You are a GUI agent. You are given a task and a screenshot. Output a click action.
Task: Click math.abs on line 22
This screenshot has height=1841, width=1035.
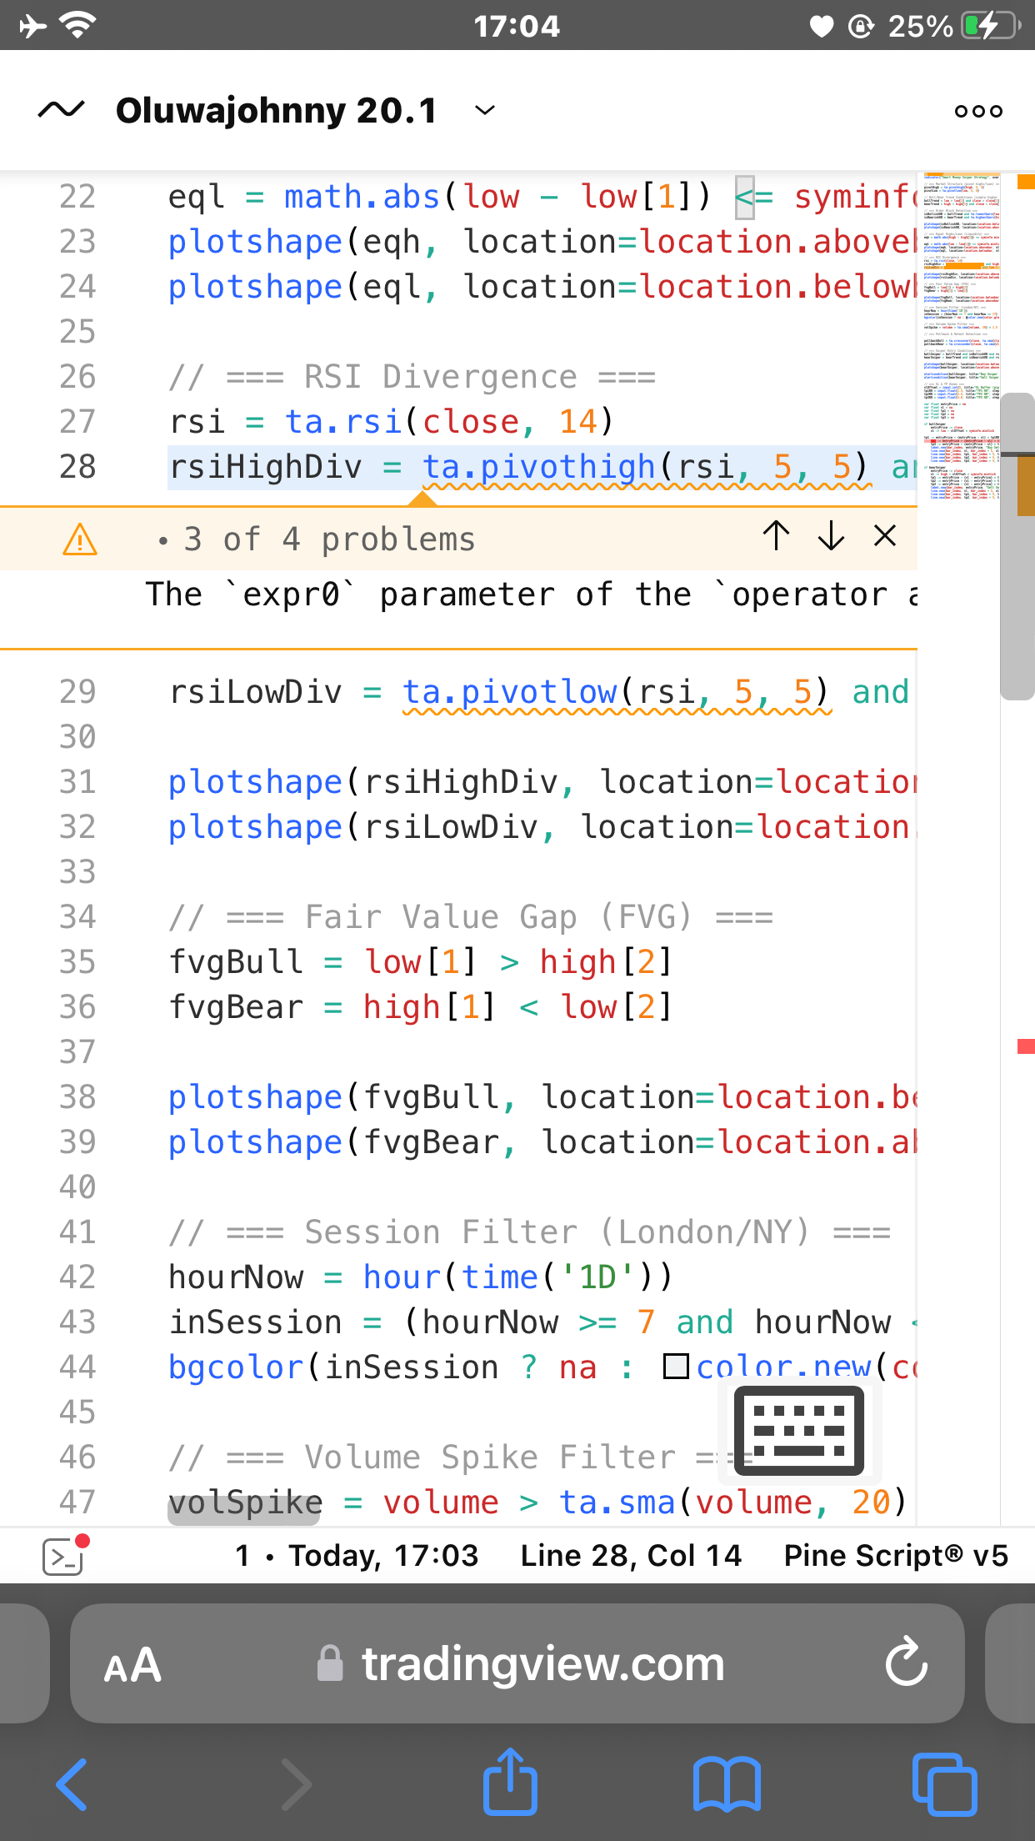[362, 197]
